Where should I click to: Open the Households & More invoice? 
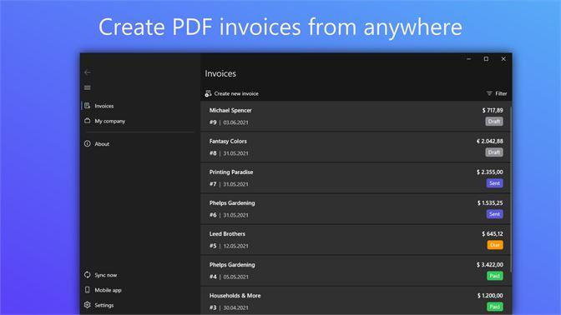pos(356,301)
